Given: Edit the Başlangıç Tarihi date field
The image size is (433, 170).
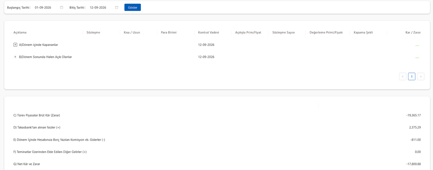Looking at the screenshot, I should tap(48, 7).
